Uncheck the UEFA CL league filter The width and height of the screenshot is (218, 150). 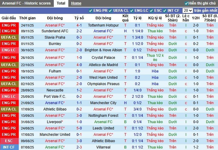point(110,11)
